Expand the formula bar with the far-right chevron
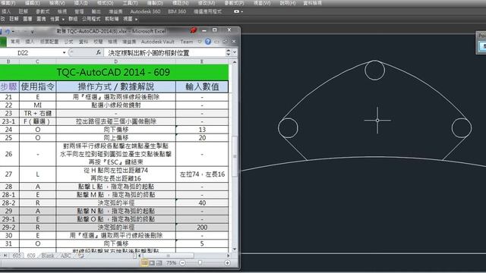The image size is (486, 273). click(x=235, y=52)
